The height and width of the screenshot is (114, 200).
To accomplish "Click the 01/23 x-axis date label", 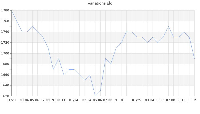I will point(11,100).
